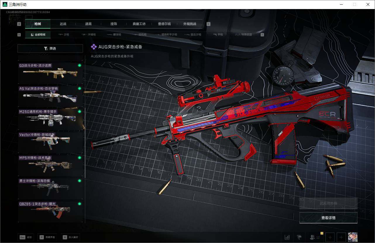Select the 全部枪械 category filter

[x=38, y=34]
